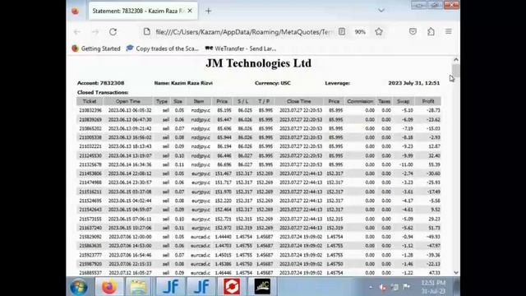526x296 pixels.
Task: Click the Leverage: label
Action: click(337, 83)
